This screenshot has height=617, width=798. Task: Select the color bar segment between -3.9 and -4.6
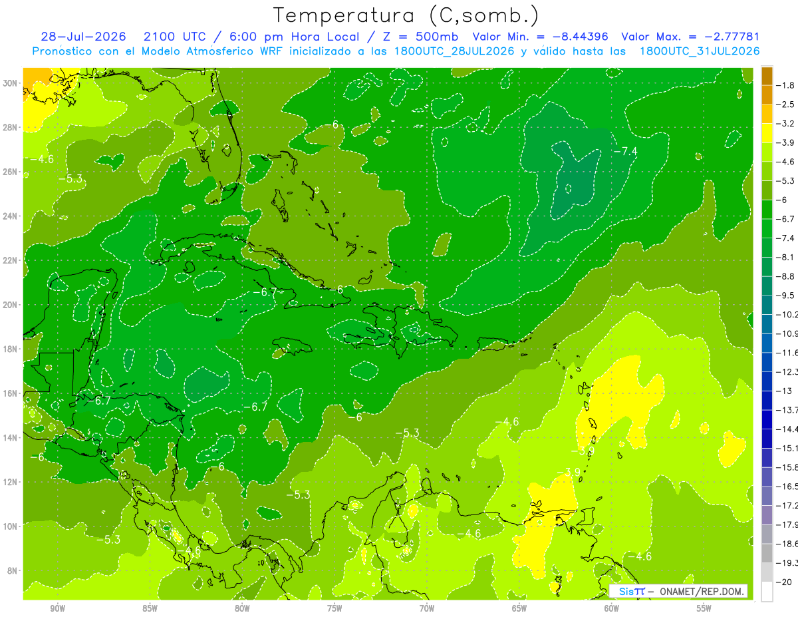(x=767, y=152)
